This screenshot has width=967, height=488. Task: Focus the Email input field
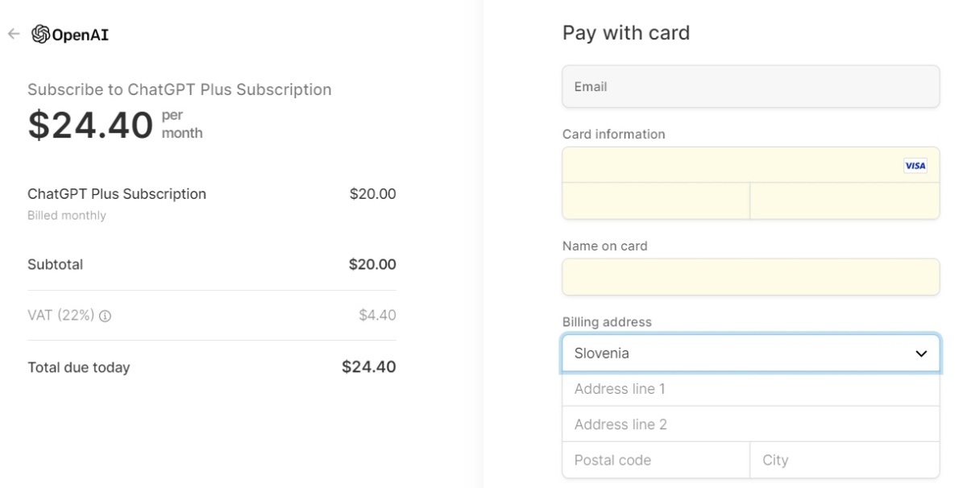click(750, 86)
